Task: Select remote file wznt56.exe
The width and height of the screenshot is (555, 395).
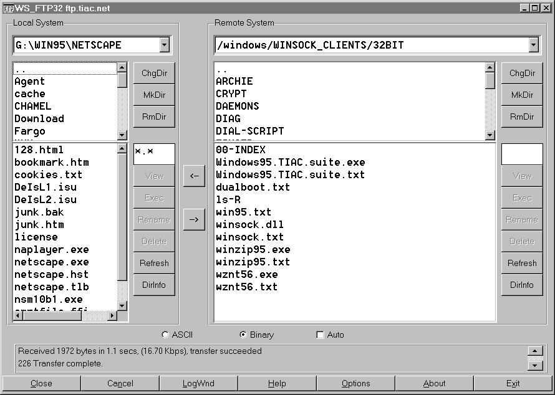Action: 355,274
